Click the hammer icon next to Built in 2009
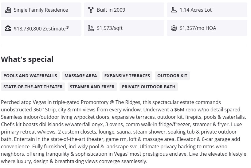 (x=91, y=10)
